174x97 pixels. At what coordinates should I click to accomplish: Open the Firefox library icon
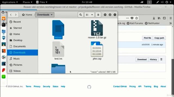(159, 18)
